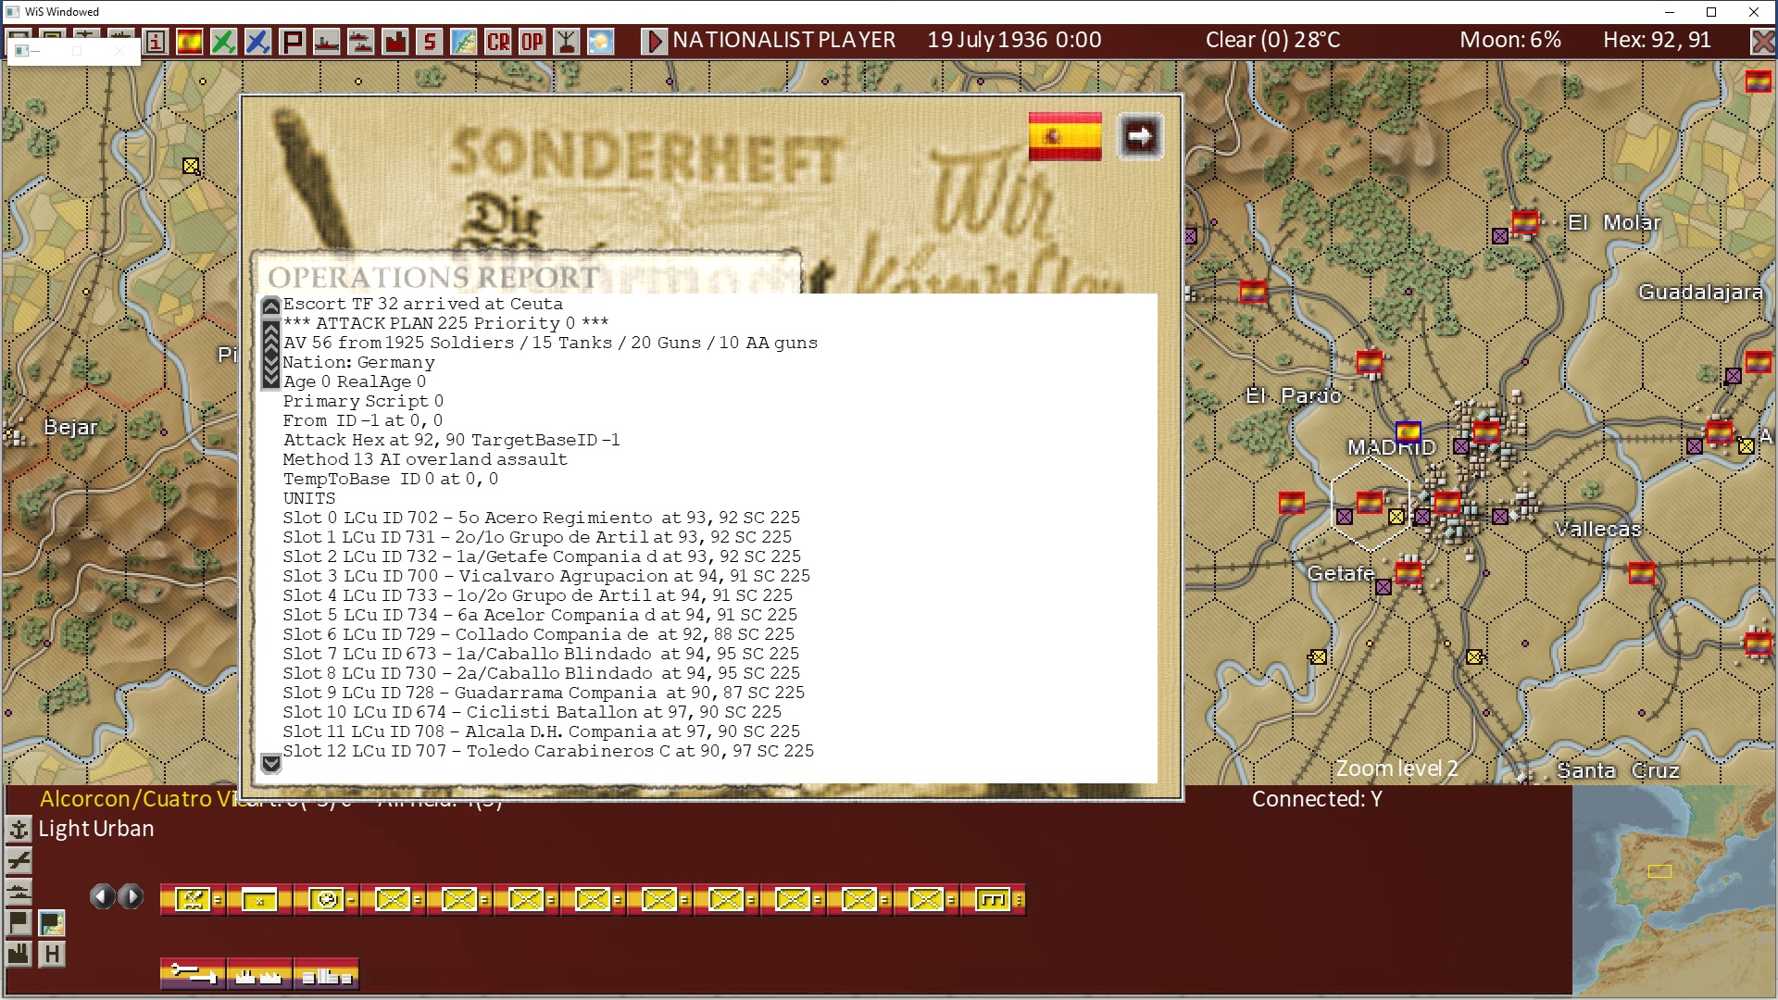
Task: Open the OP operations report icon
Action: [532, 42]
